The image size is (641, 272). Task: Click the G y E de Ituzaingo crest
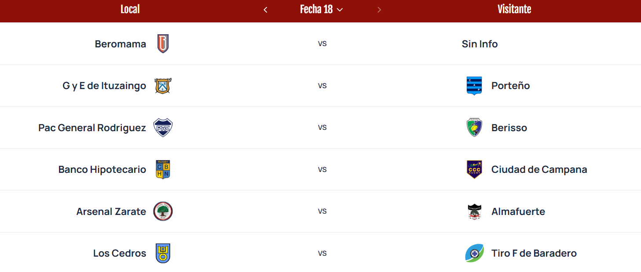point(163,86)
